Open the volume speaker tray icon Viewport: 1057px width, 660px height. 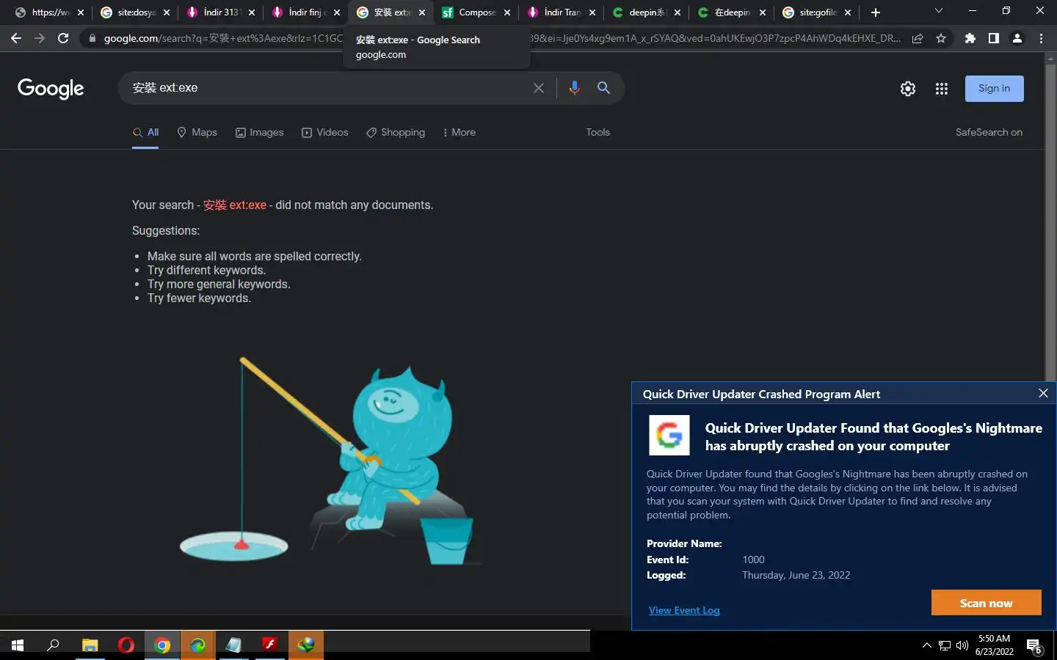point(962,645)
